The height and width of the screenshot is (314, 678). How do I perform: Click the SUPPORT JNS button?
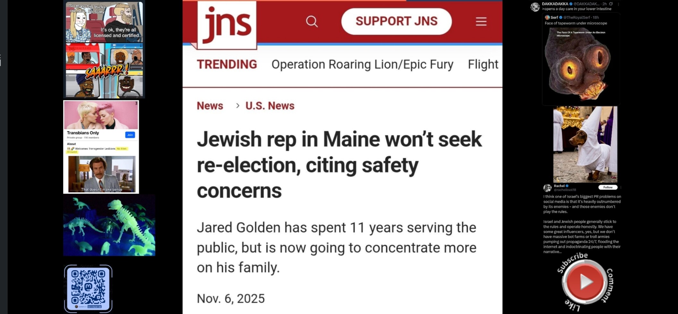(x=396, y=21)
